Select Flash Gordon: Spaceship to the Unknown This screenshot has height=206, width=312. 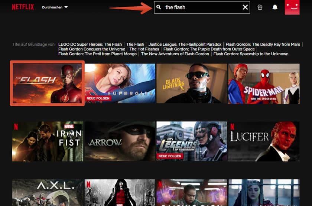point(251,54)
